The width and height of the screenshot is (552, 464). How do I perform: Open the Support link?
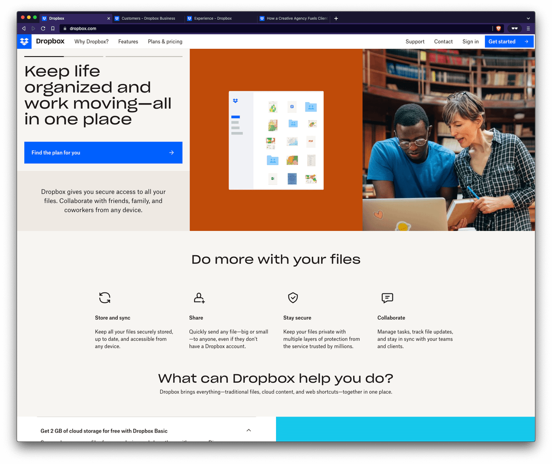(415, 41)
